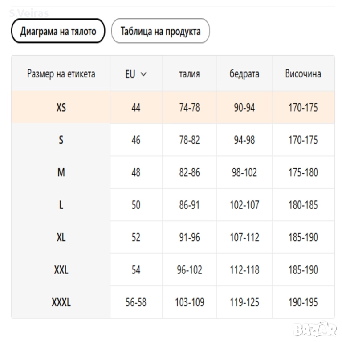Image resolution: width=342 pixels, height=342 pixels.
Task: Click the 190-195 height cell
Action: pyautogui.click(x=303, y=302)
